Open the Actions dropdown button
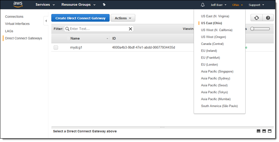 point(123,18)
